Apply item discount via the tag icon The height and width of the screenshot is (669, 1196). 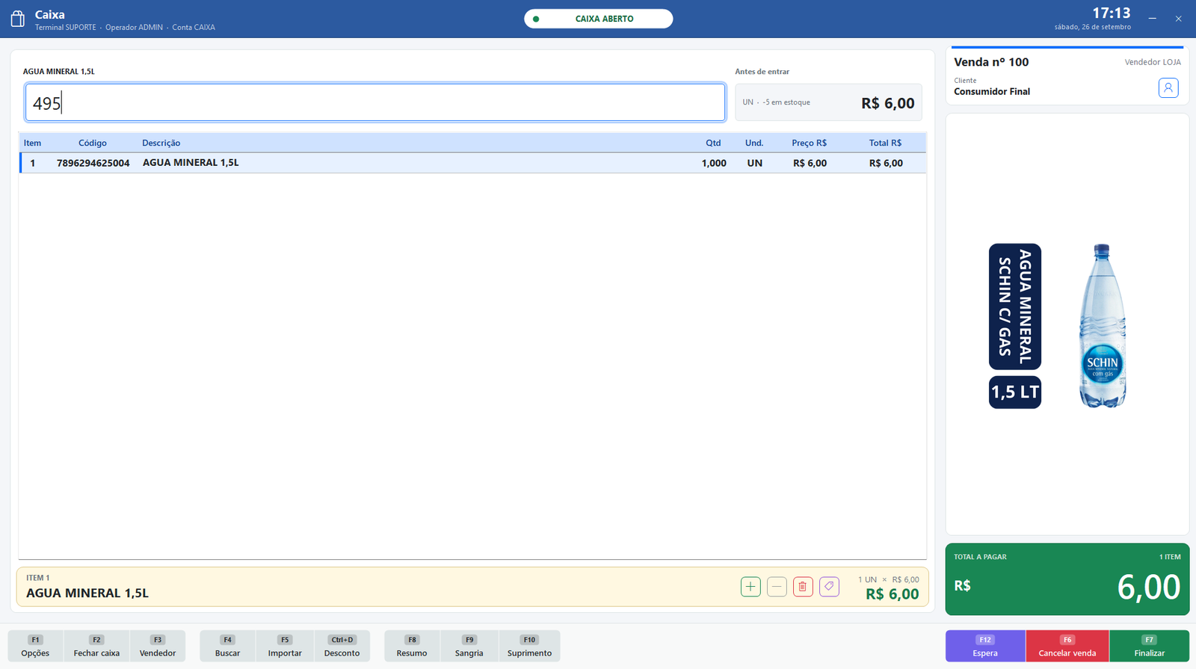pos(829,587)
